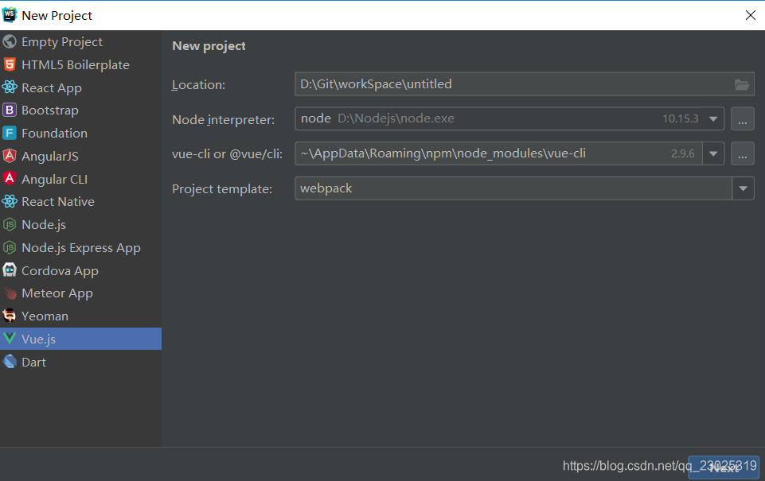Click the Meteor App streak icon

click(10, 293)
